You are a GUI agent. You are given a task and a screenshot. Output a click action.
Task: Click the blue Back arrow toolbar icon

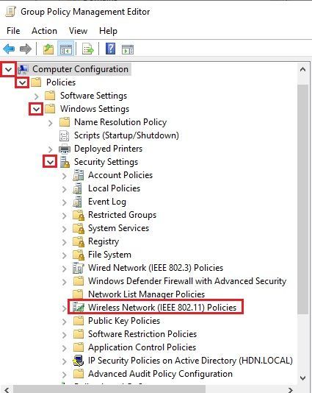coord(9,49)
